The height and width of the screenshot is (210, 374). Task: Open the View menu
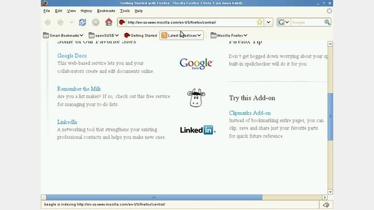click(x=71, y=10)
